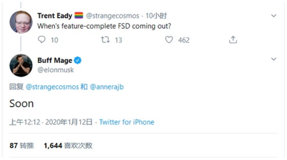Screen dimensions: 287x160
Task: Open the share icon on Trent's tweet
Action: 233,39
